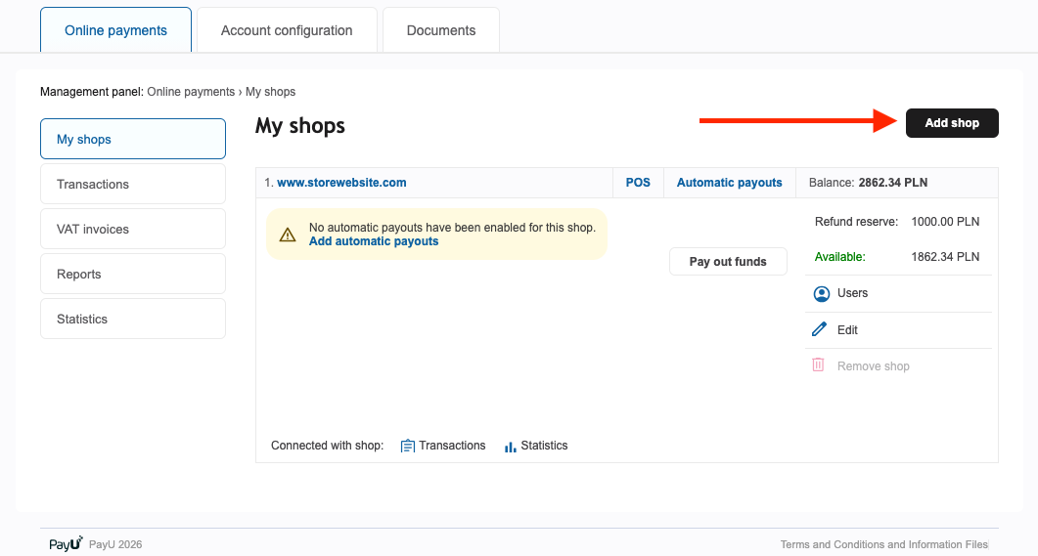Click the yellow warning triangle icon
The height and width of the screenshot is (556, 1038).
[x=288, y=235]
